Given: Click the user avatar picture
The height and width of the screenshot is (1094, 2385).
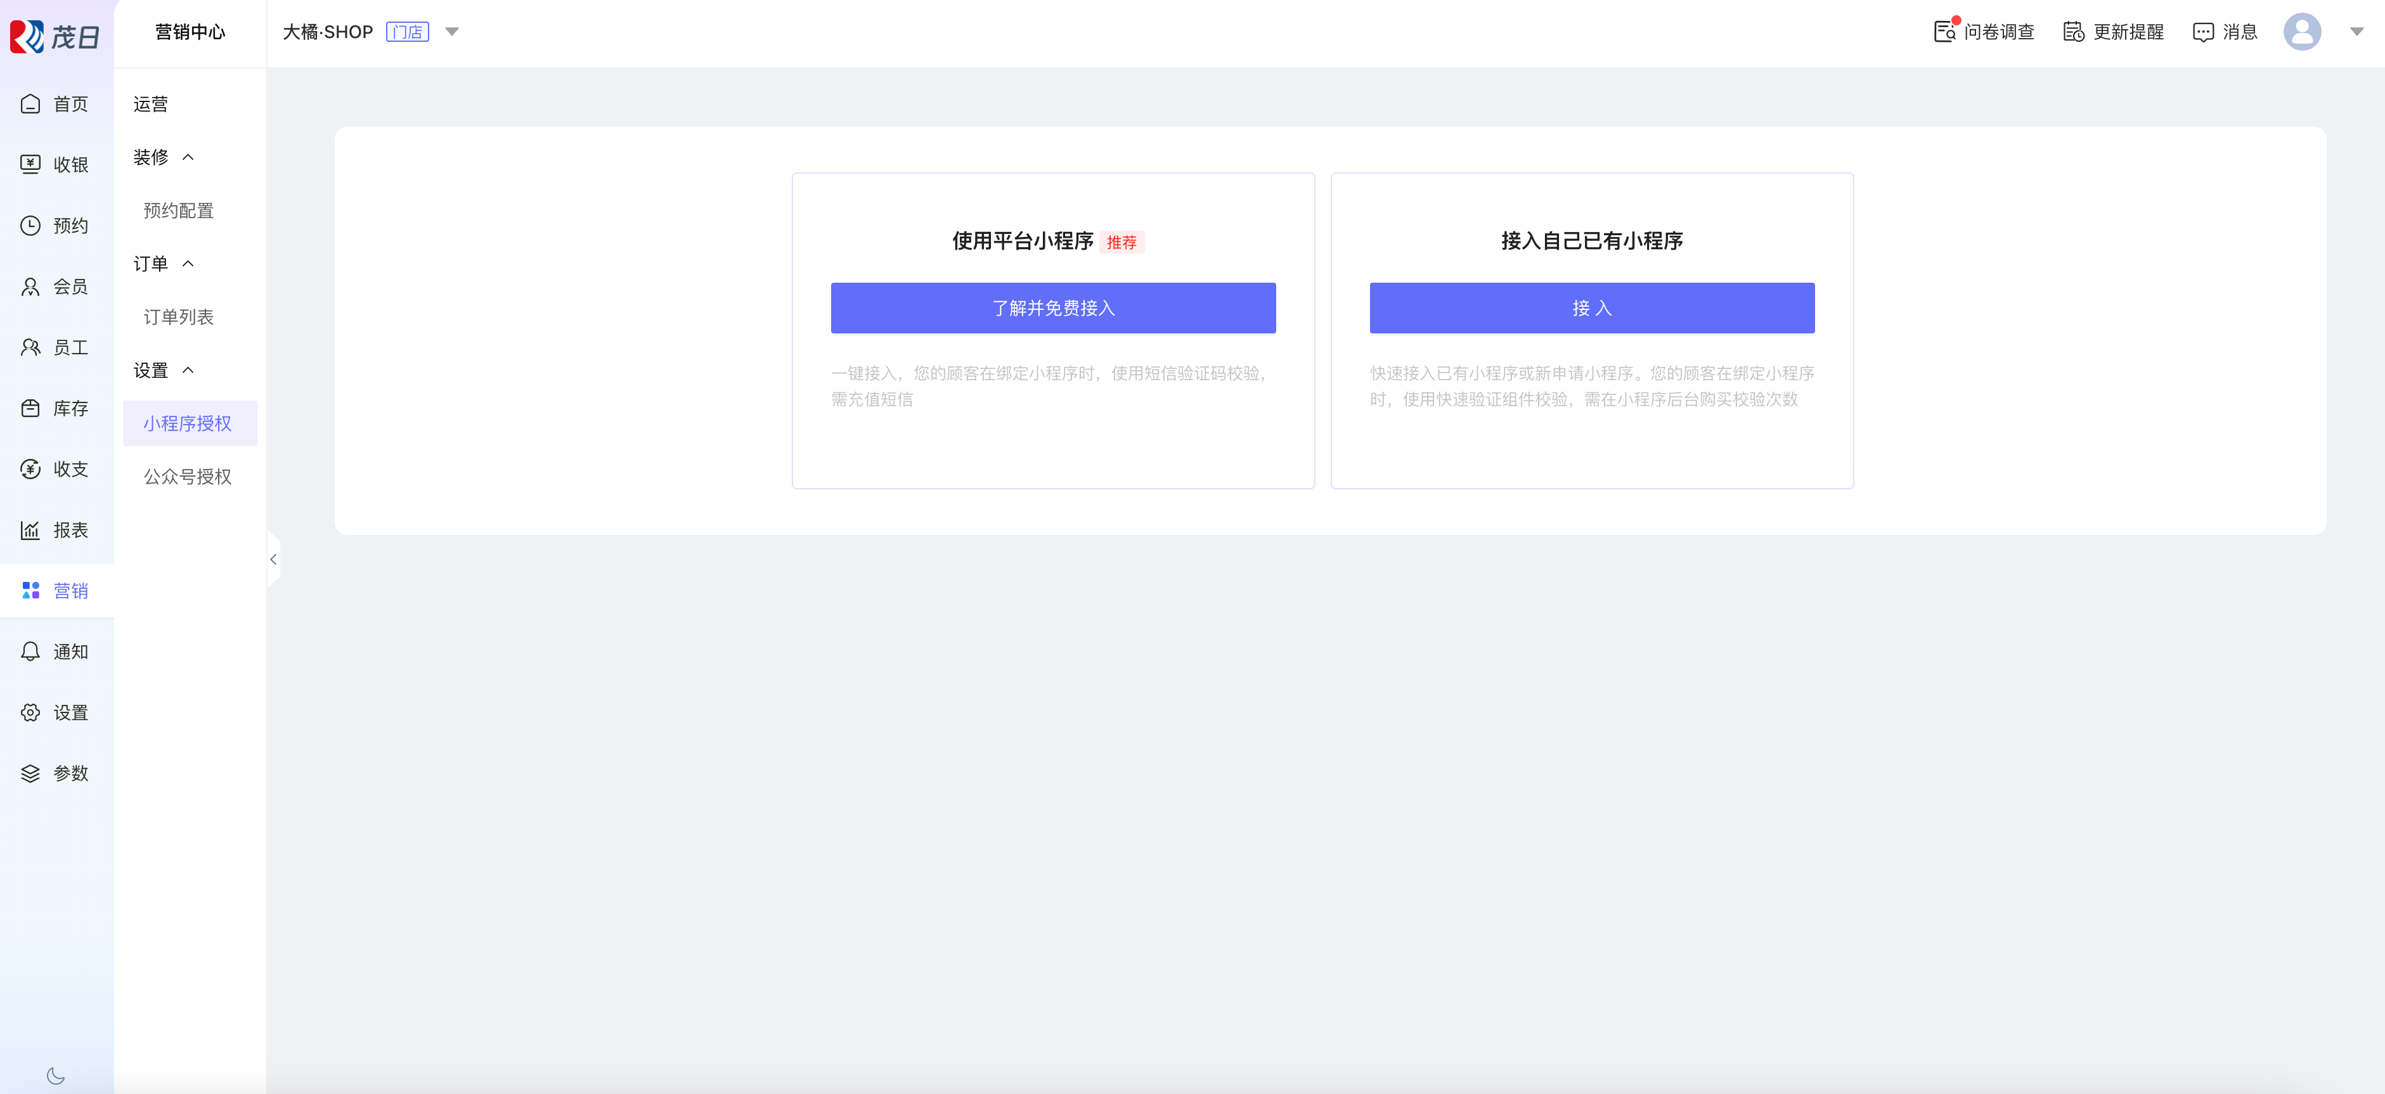Looking at the screenshot, I should pyautogui.click(x=2302, y=32).
